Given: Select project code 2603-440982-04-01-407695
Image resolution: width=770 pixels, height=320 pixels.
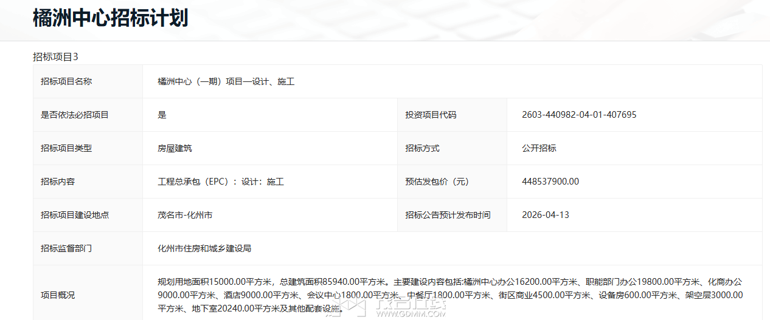Looking at the screenshot, I should tap(579, 115).
